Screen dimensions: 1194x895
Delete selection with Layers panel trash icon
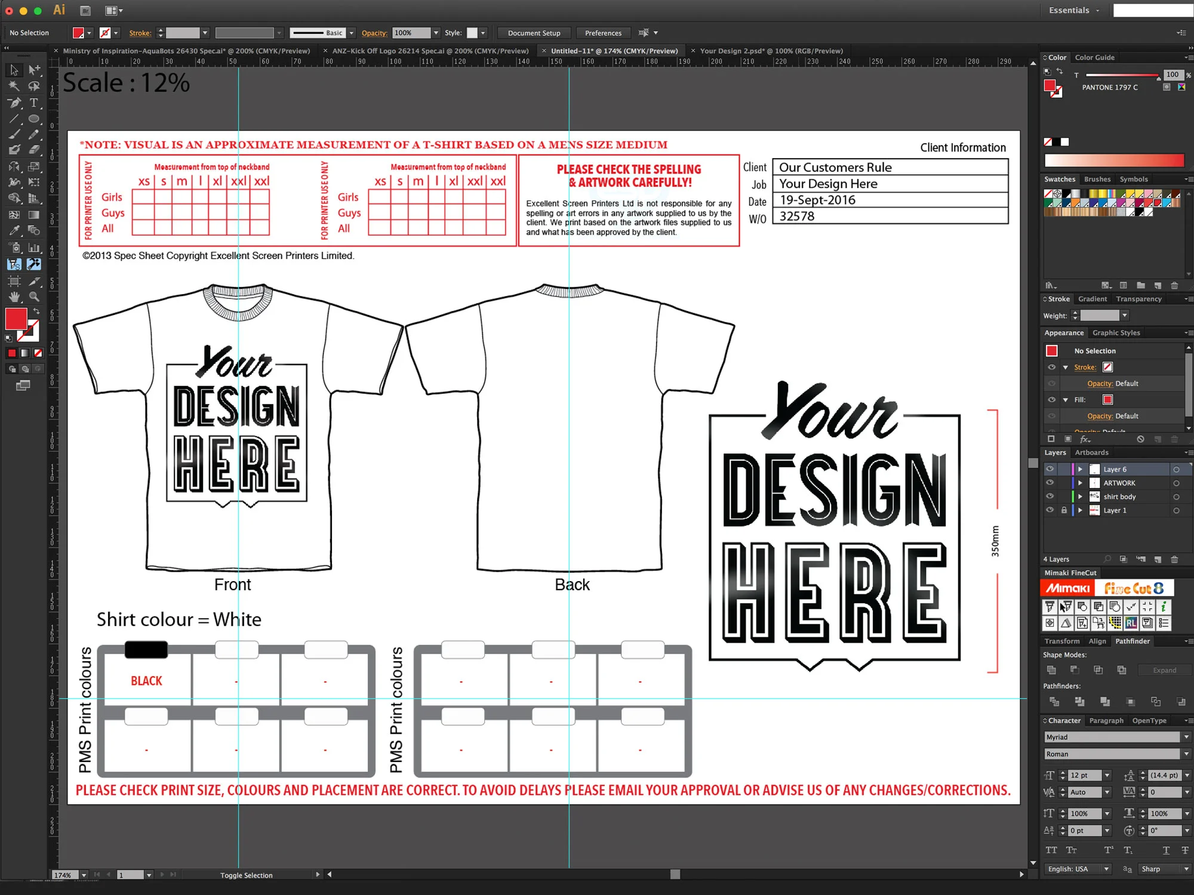coord(1174,559)
